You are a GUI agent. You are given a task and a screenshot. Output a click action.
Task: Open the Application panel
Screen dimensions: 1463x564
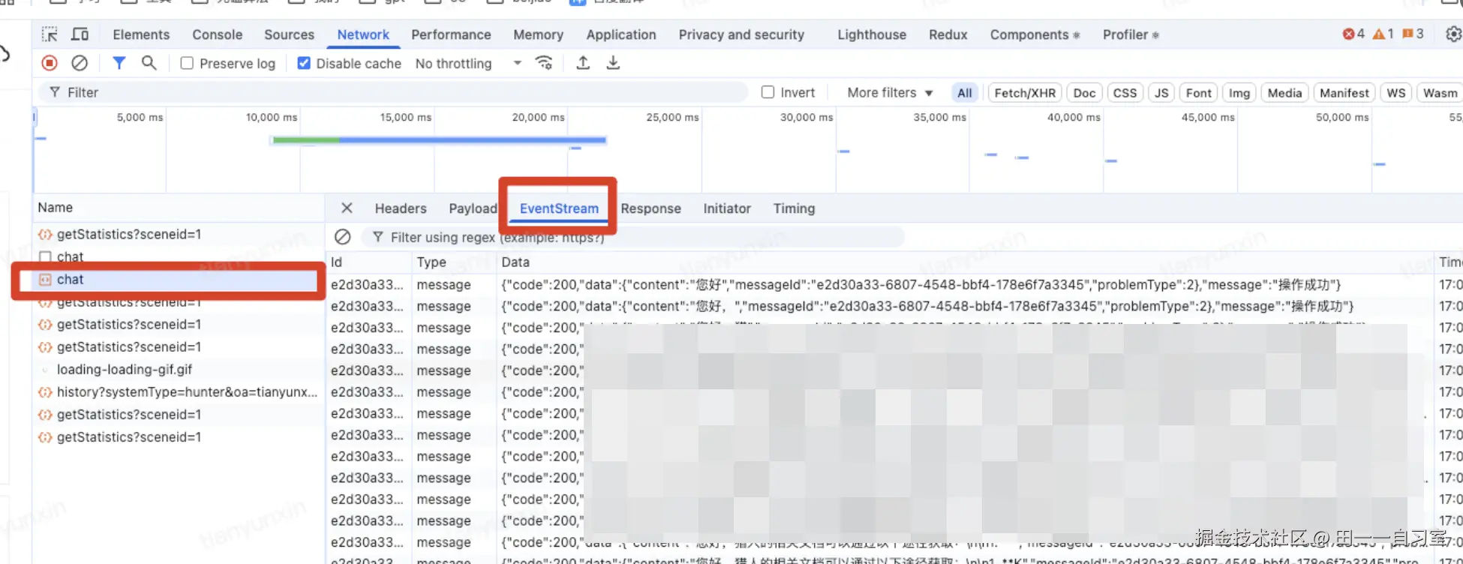621,34
